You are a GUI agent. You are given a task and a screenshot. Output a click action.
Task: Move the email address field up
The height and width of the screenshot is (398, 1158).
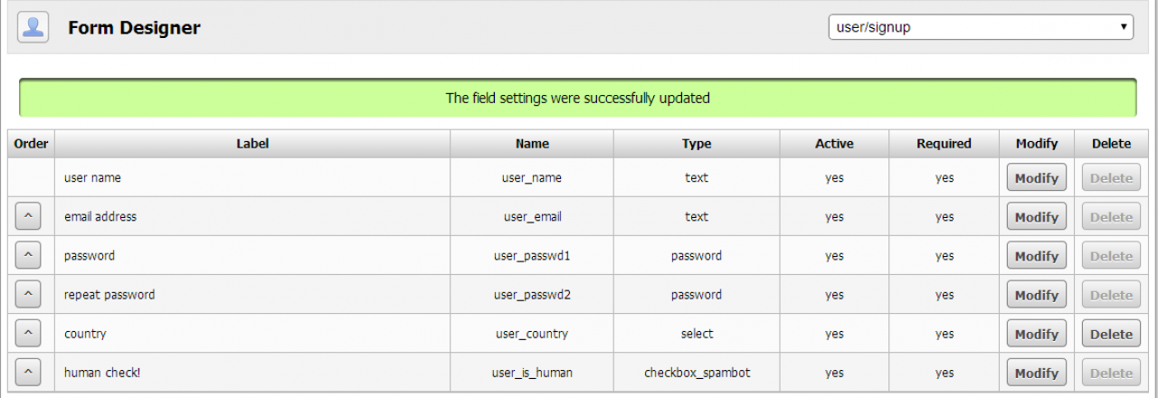(x=28, y=217)
